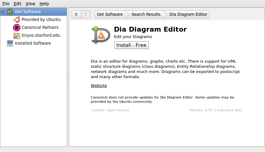Open Installed Software list
This screenshot has width=265, height=152.
click(33, 43)
